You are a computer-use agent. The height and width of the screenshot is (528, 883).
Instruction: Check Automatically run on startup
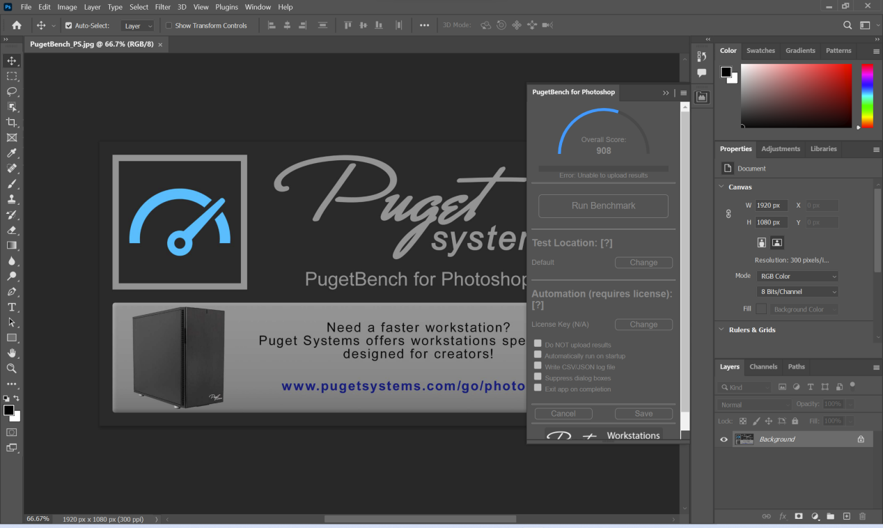[538, 355]
